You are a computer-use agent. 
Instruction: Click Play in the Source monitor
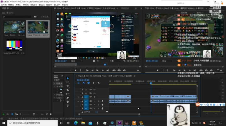pos(97,70)
